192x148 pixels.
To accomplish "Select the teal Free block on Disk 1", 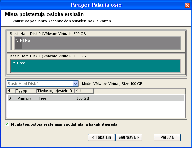I will tap(96, 66).
